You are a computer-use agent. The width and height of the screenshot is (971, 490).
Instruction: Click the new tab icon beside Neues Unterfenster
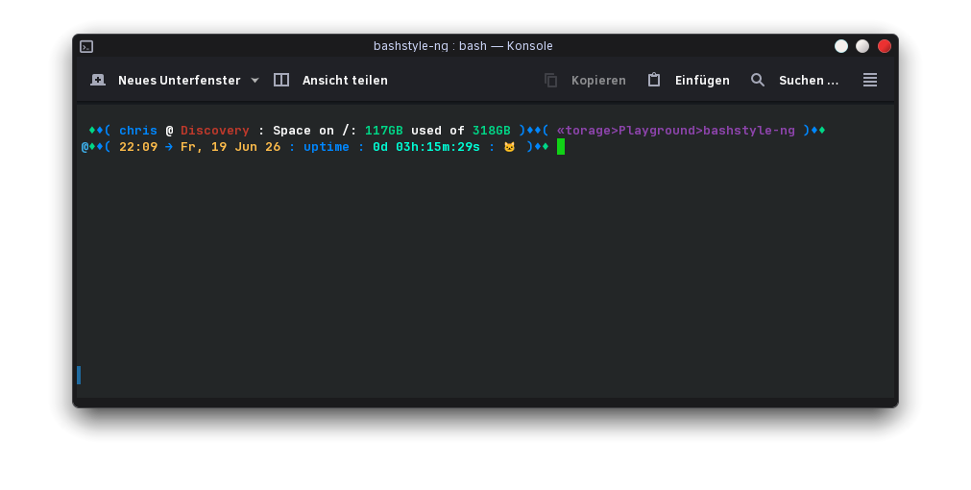pos(98,80)
